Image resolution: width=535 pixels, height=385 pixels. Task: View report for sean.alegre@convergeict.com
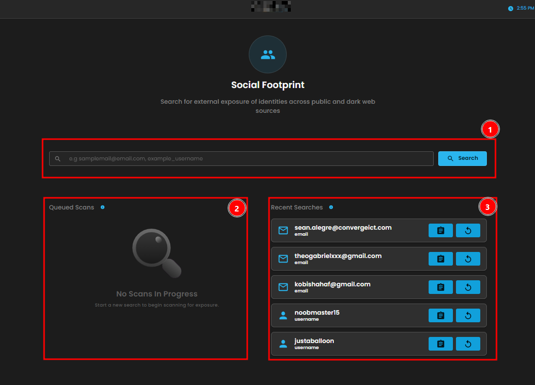pyautogui.click(x=440, y=231)
